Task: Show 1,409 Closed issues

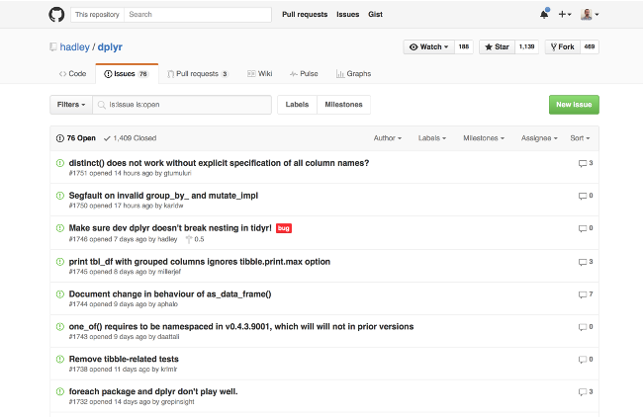Action: [130, 138]
